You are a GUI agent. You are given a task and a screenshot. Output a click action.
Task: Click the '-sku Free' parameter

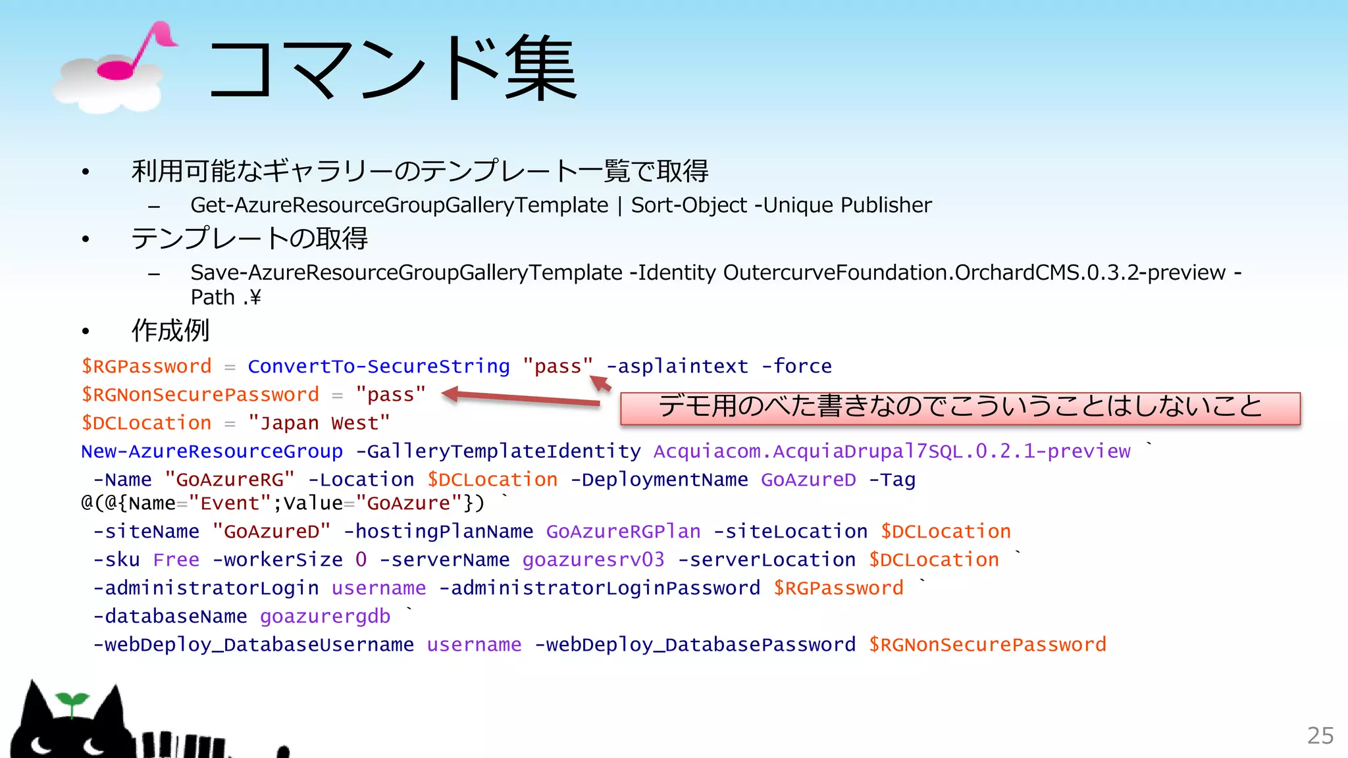(x=146, y=560)
